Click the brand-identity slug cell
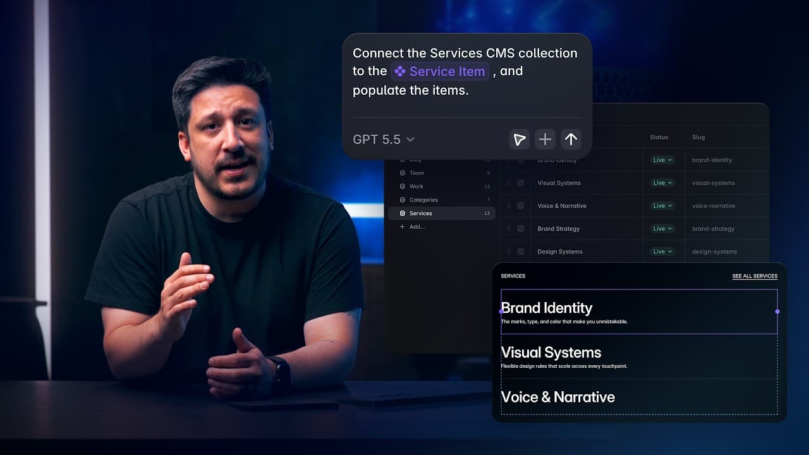 tap(712, 160)
